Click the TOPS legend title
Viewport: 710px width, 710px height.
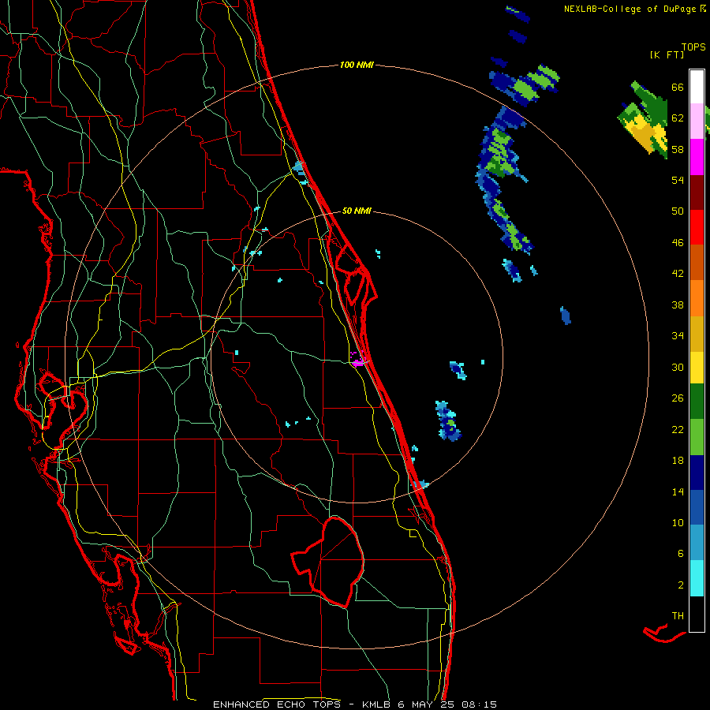[693, 47]
